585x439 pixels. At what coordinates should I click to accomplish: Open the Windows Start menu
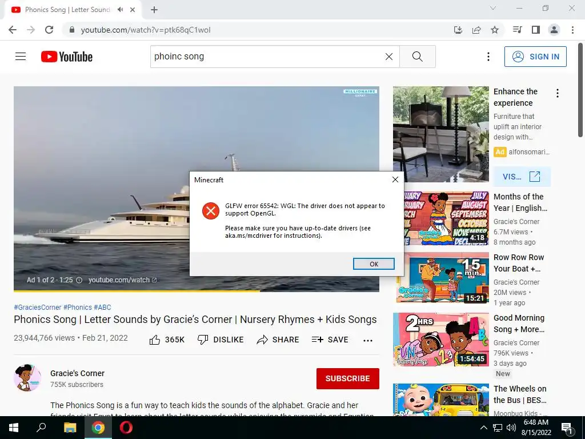(x=14, y=428)
